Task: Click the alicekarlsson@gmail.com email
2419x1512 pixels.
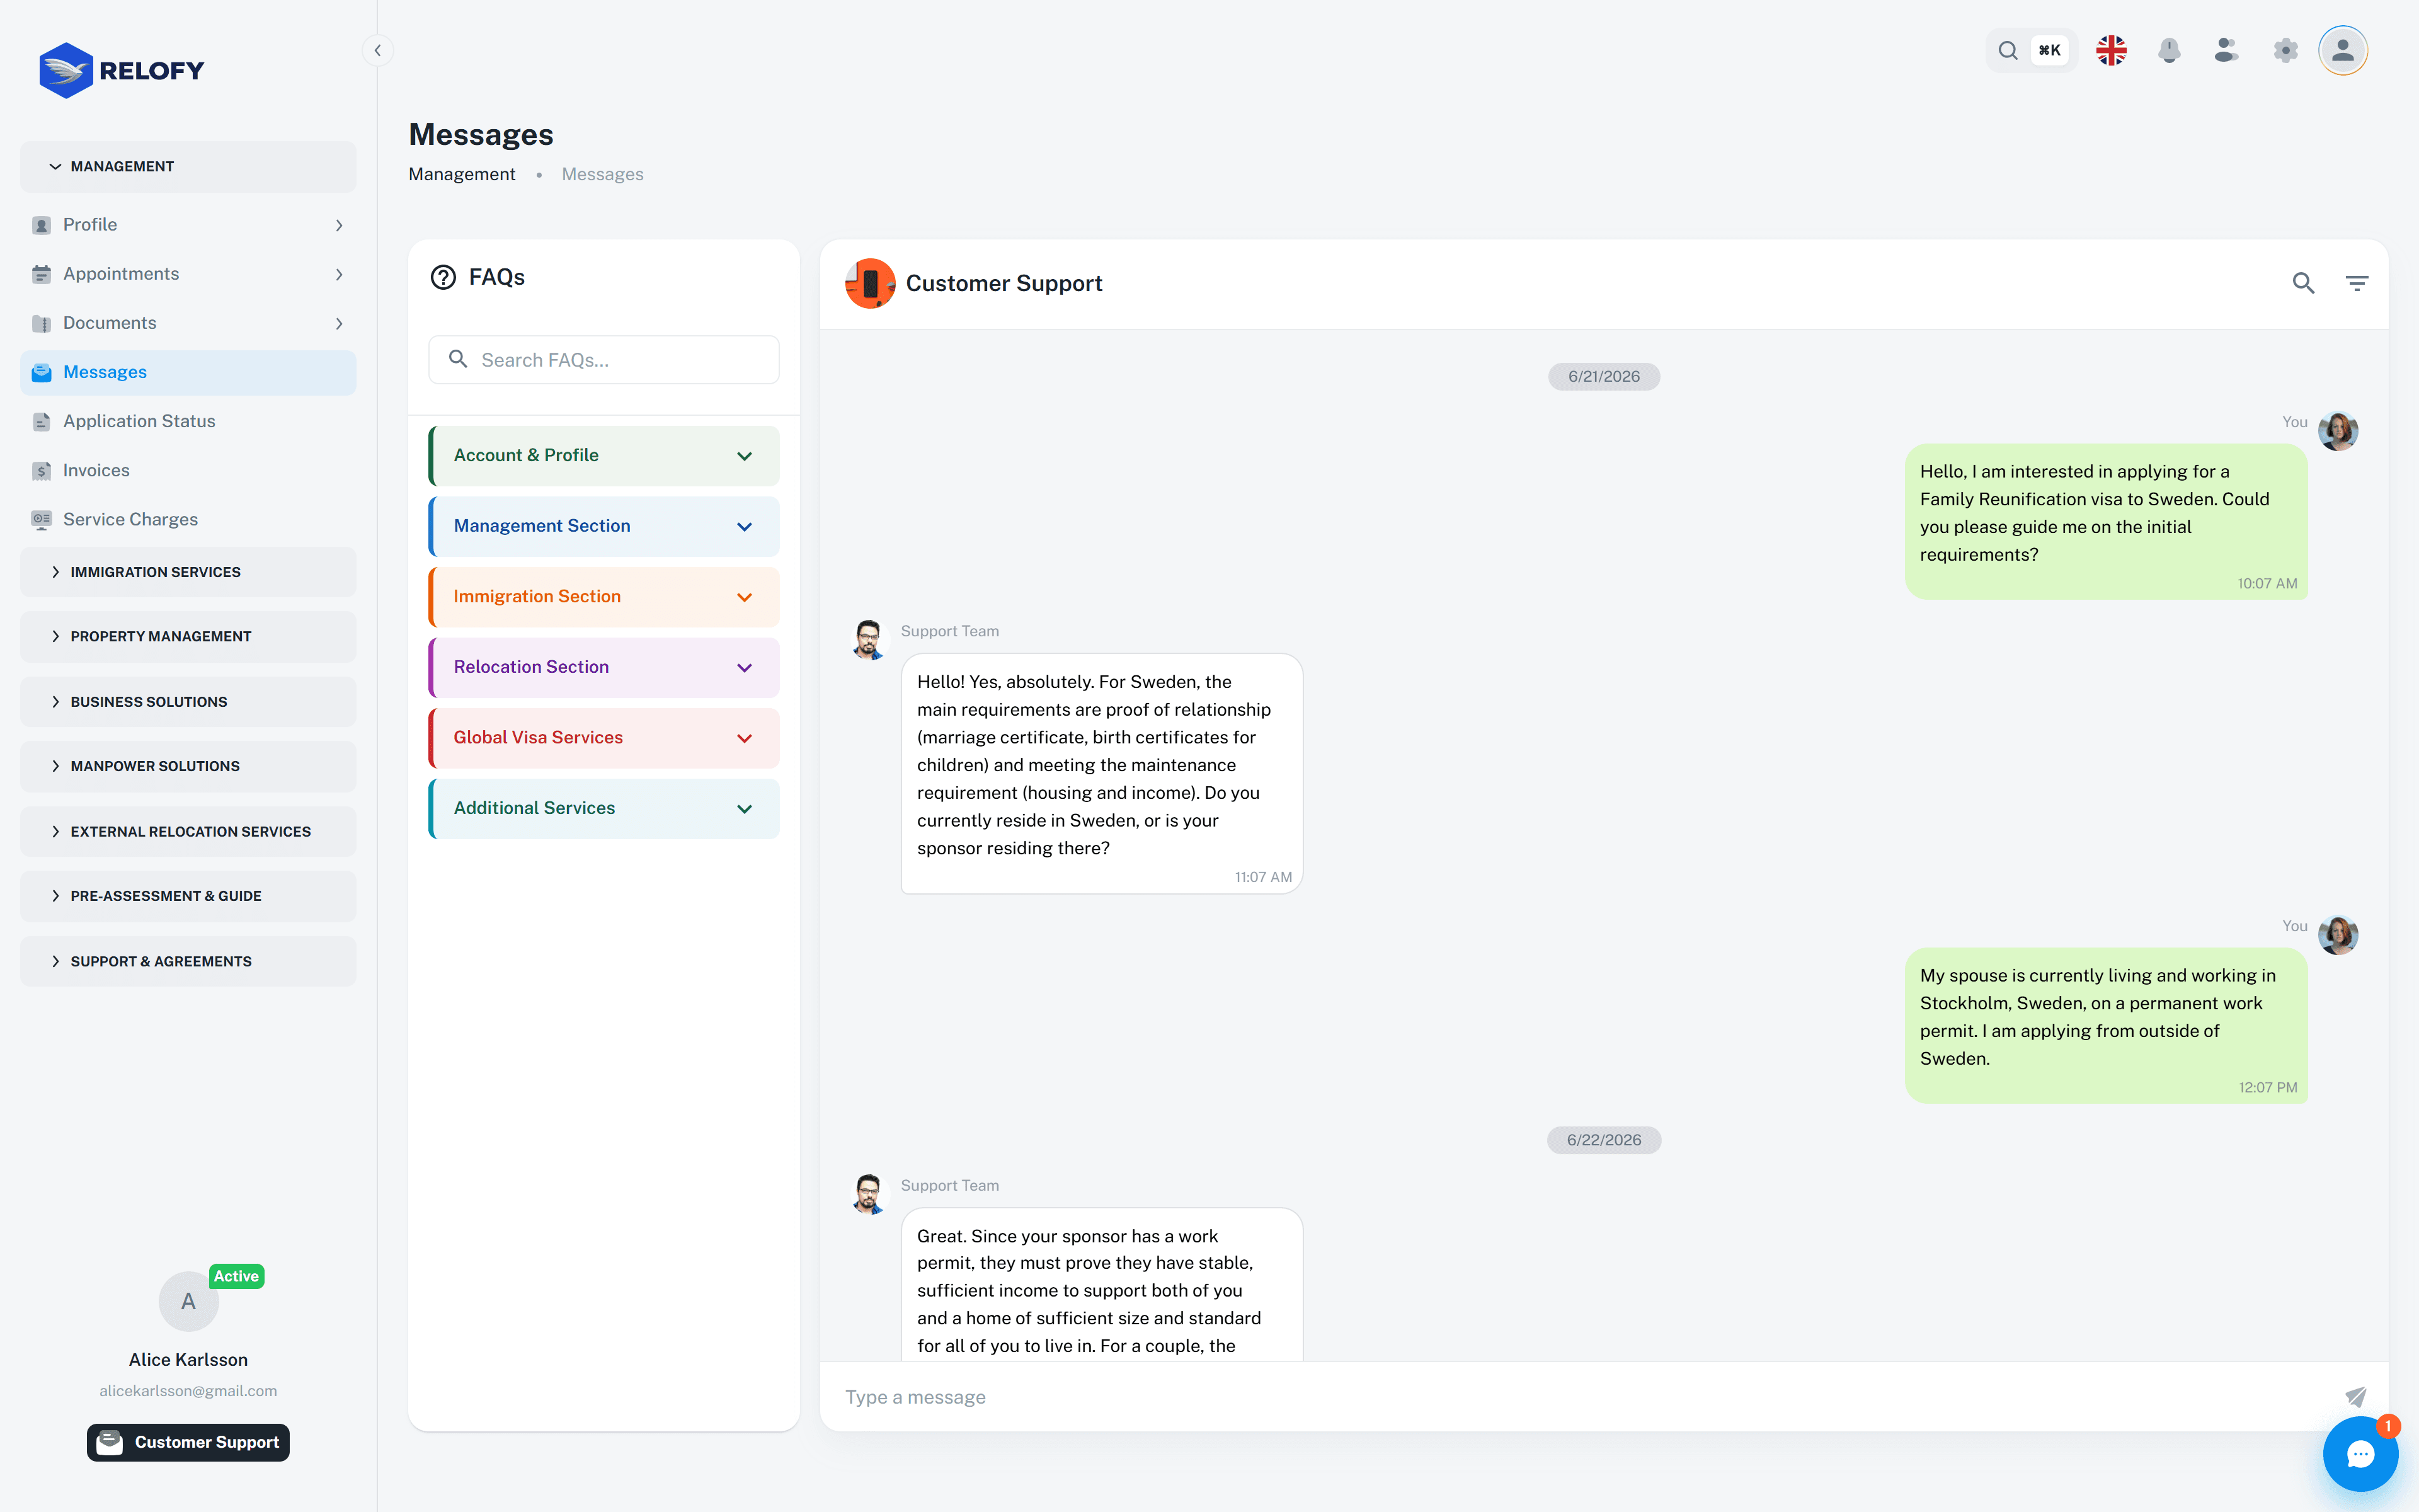Action: click(188, 1391)
